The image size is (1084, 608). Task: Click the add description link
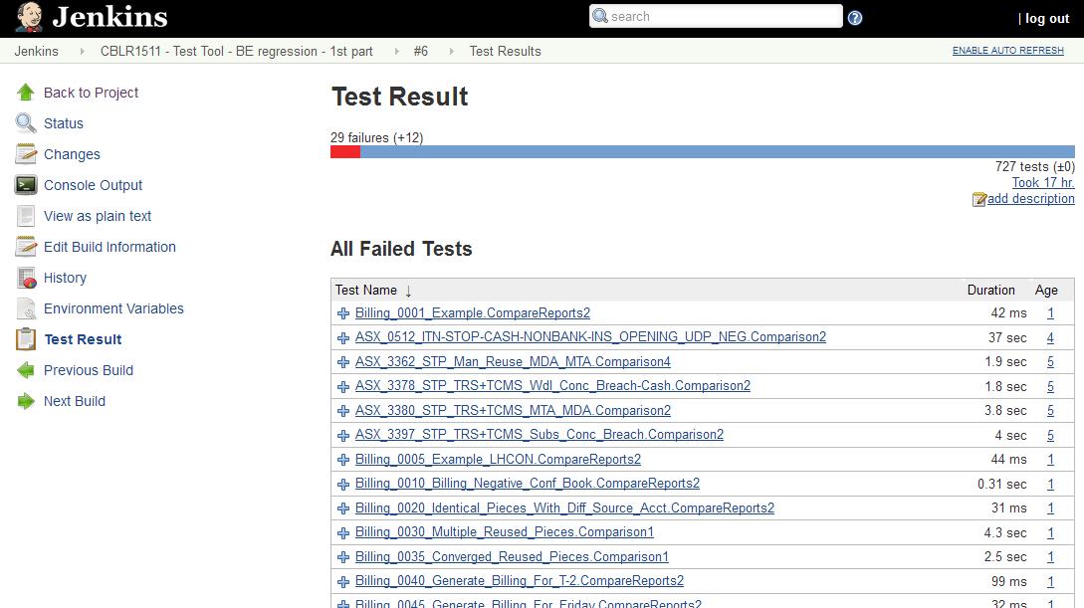1030,199
